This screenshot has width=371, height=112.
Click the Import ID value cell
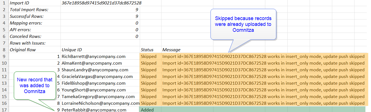tap(102, 3)
